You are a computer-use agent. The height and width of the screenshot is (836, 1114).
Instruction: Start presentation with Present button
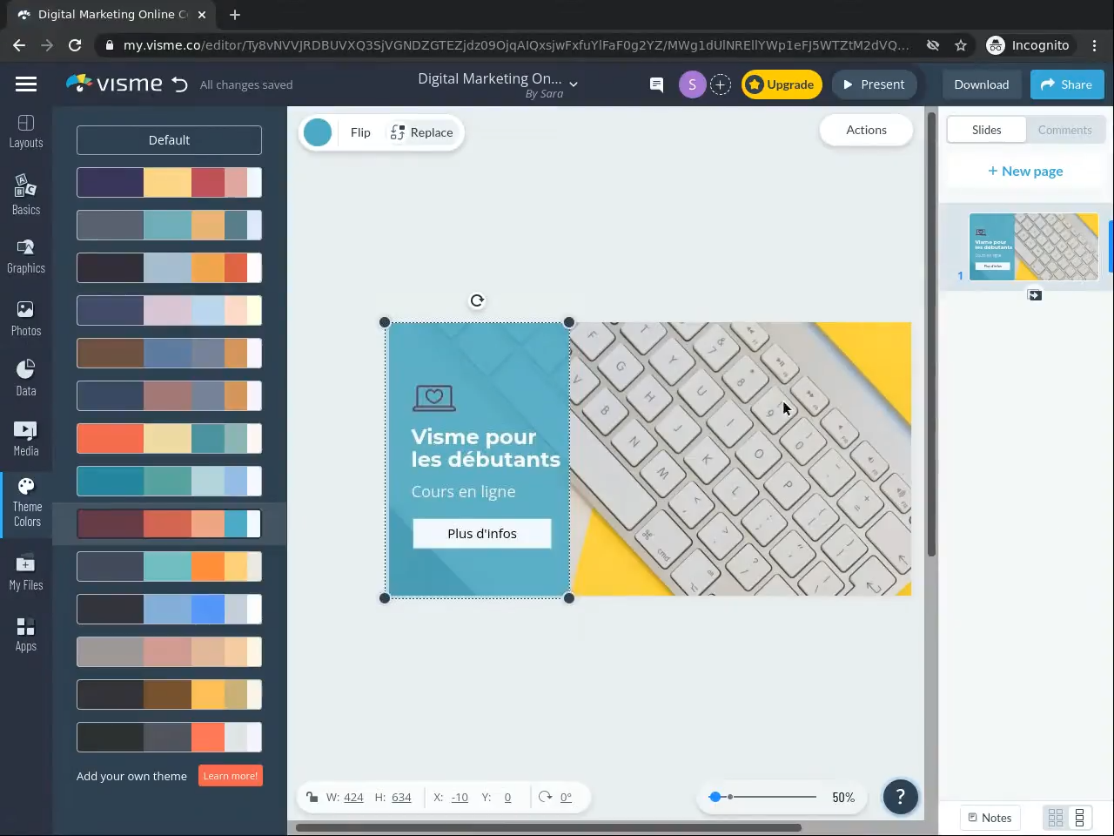[x=874, y=84]
